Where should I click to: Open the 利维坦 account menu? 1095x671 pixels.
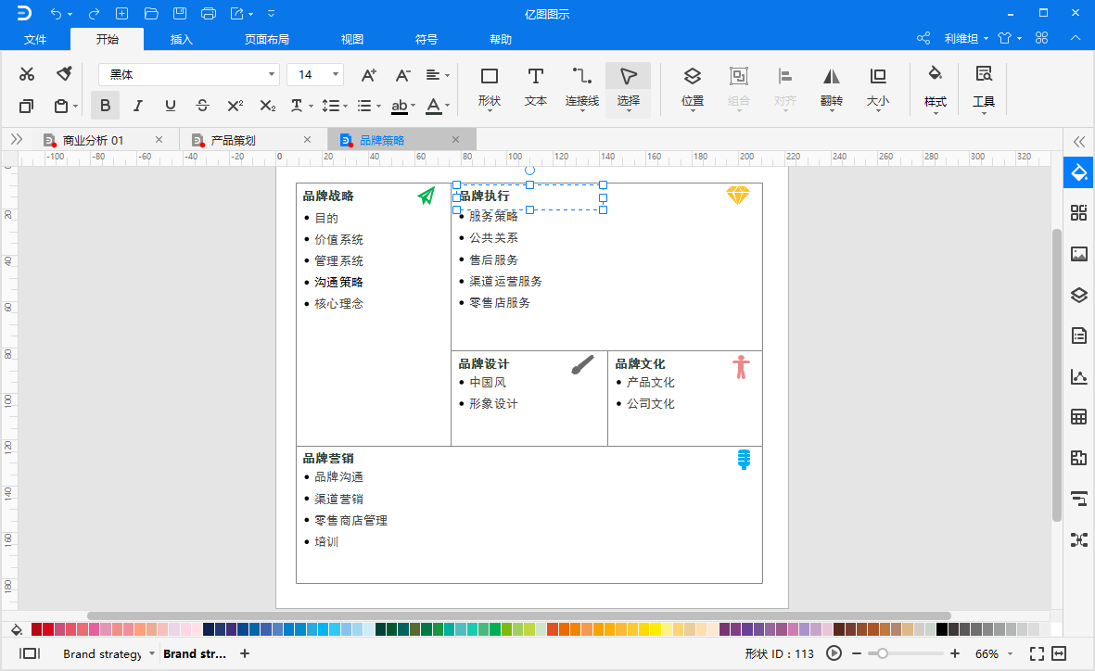point(966,38)
